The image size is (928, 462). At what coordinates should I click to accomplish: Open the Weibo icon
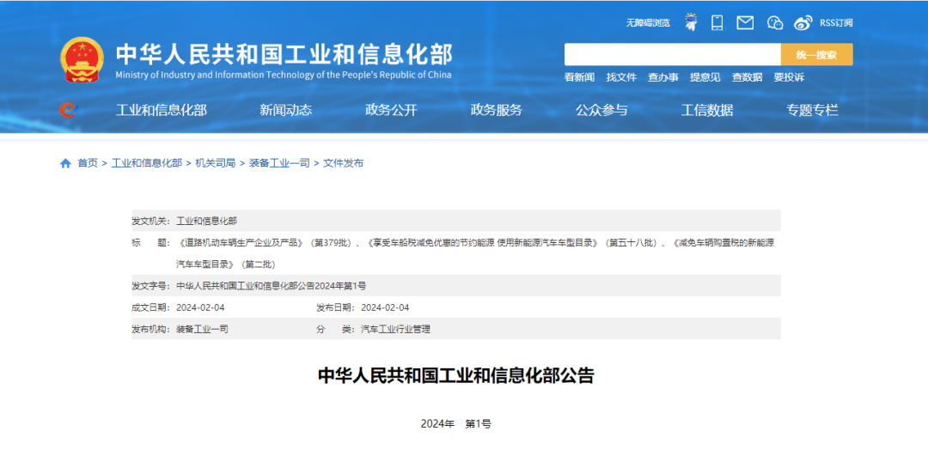[803, 22]
